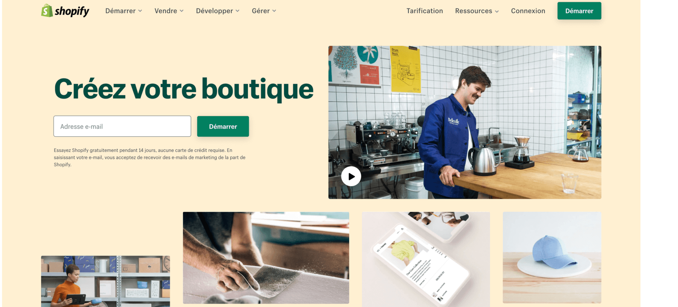
Task: Focus the Adresse e-mail input field
Action: coord(122,126)
